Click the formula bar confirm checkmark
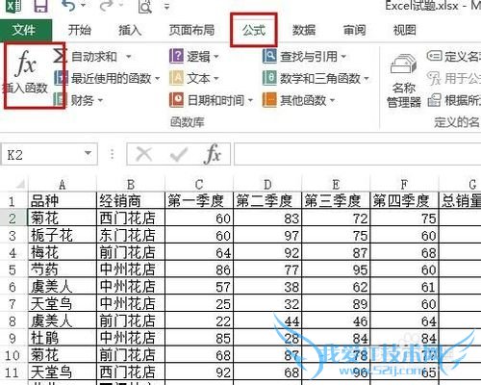The height and width of the screenshot is (385, 481). coord(178,154)
